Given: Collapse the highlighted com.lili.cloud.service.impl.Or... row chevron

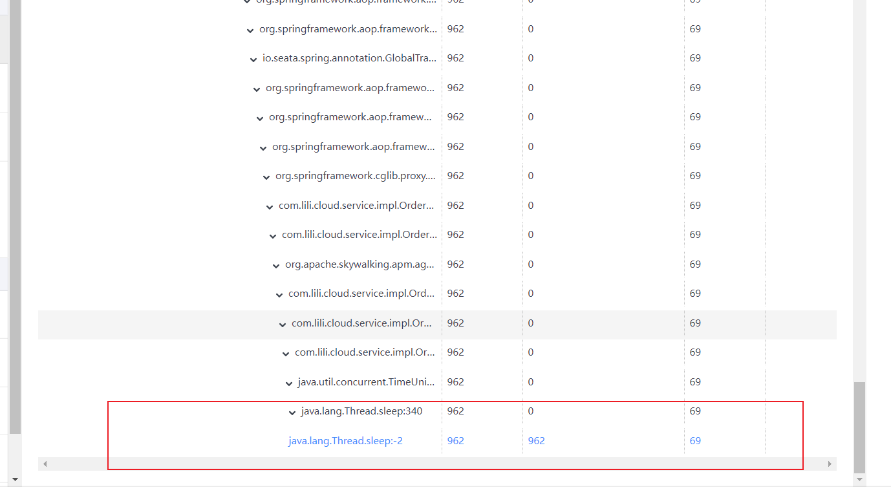Looking at the screenshot, I should (283, 325).
